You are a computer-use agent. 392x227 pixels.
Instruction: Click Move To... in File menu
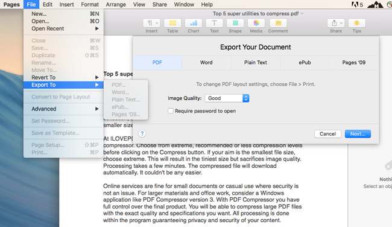tap(63, 70)
